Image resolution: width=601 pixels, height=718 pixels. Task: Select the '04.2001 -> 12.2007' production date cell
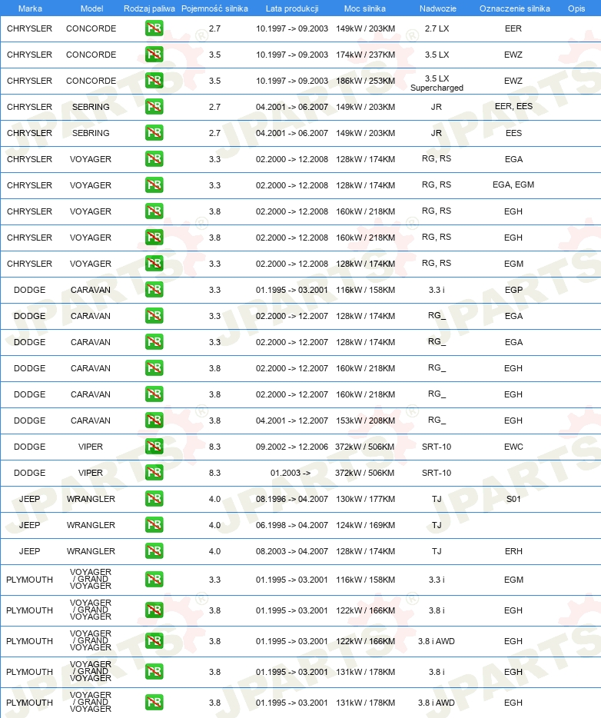(x=292, y=420)
